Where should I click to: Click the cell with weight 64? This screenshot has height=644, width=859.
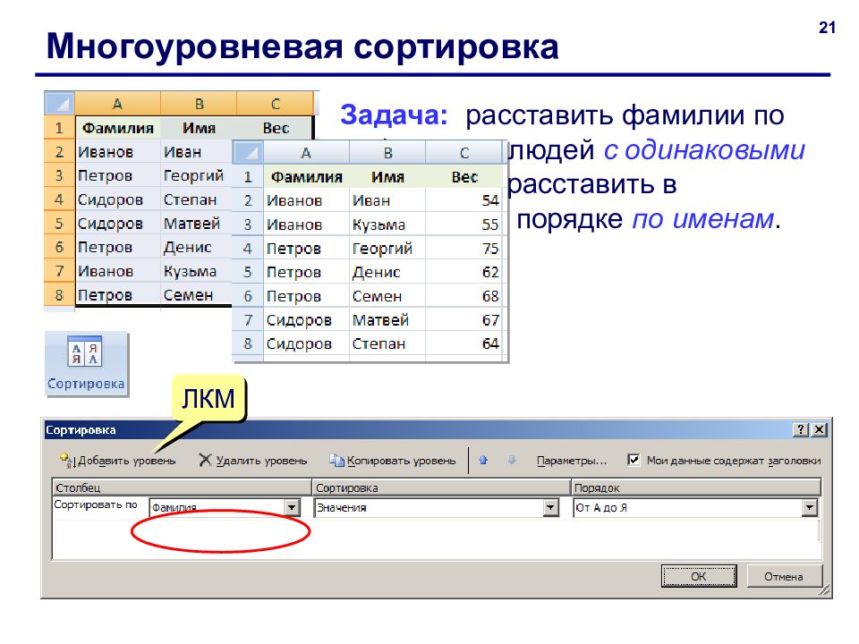[x=464, y=343]
